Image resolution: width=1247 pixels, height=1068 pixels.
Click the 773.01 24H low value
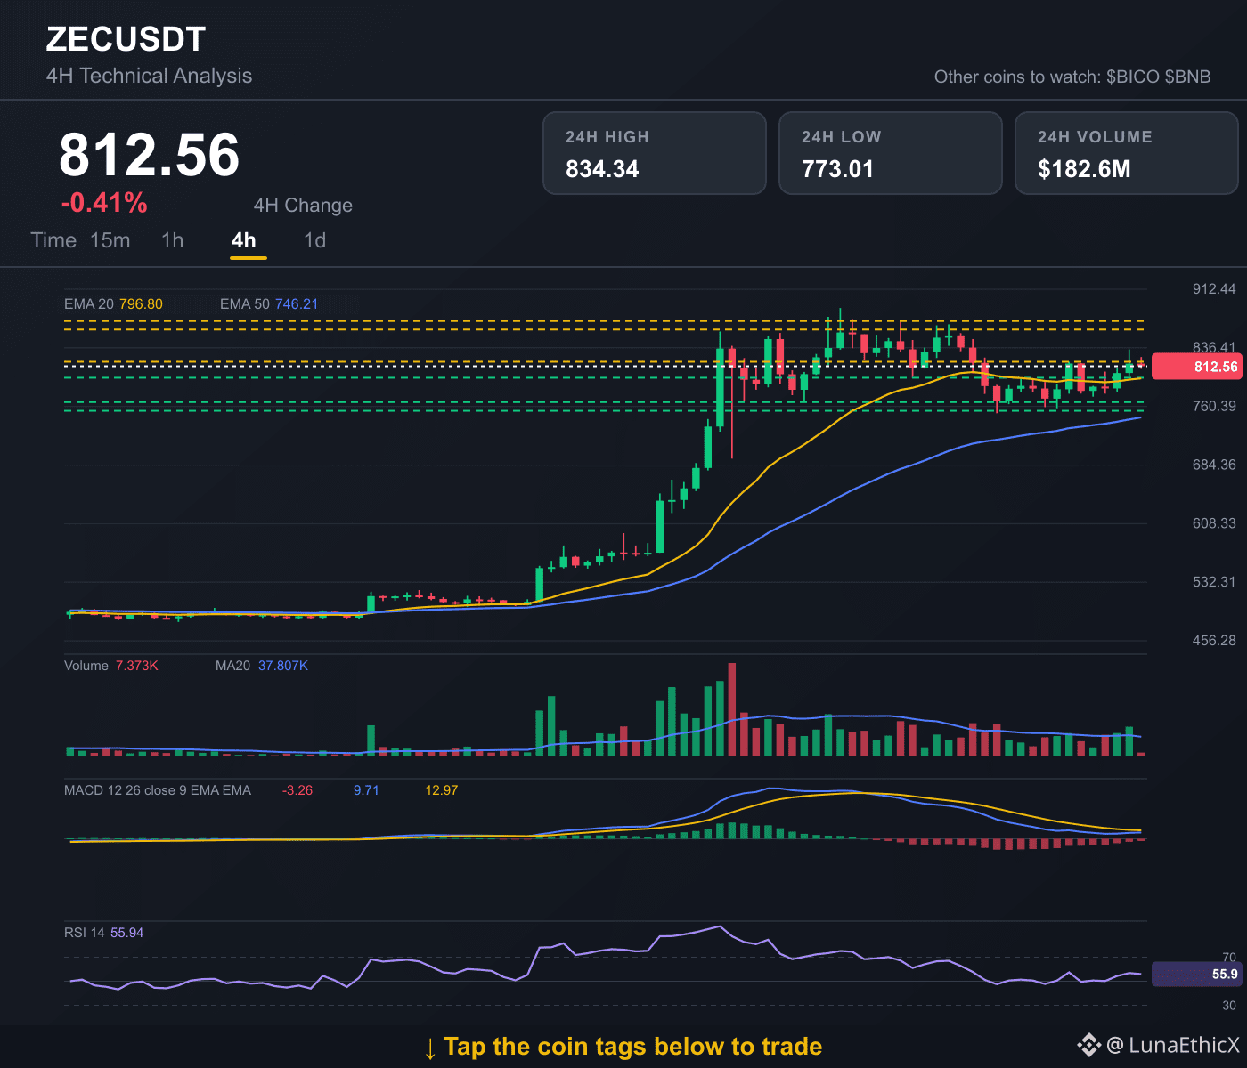pos(837,169)
